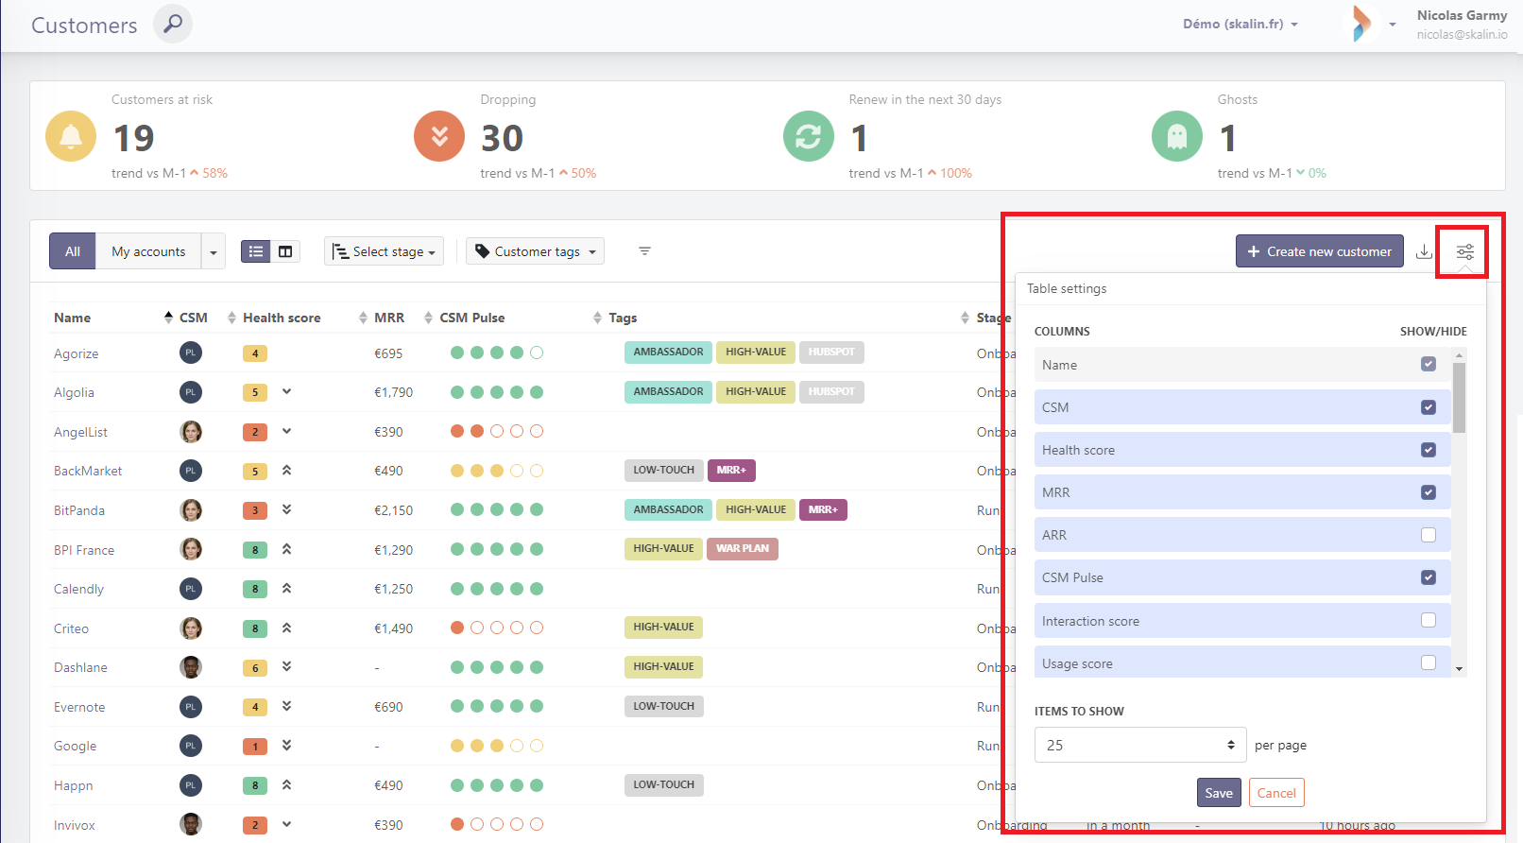The width and height of the screenshot is (1523, 843).
Task: Sort table by Name column arrows
Action: [169, 318]
